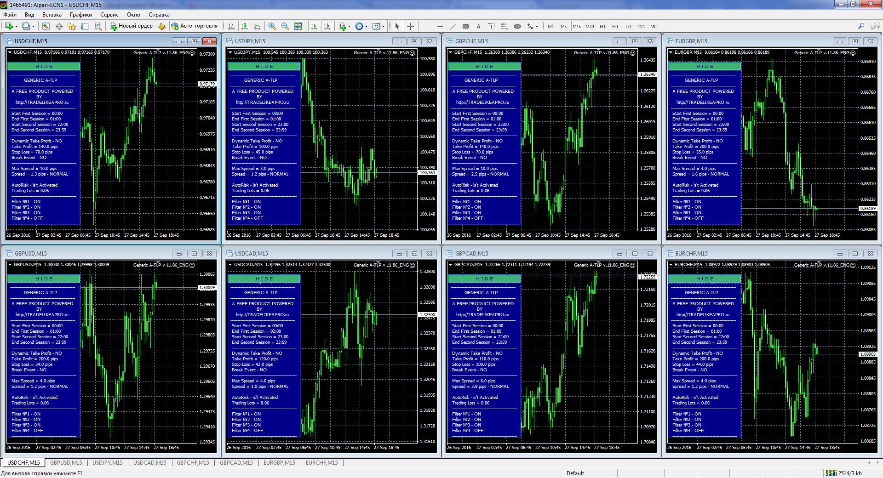Zoom out of the chart
This screenshot has height=478, width=883.
[x=285, y=26]
